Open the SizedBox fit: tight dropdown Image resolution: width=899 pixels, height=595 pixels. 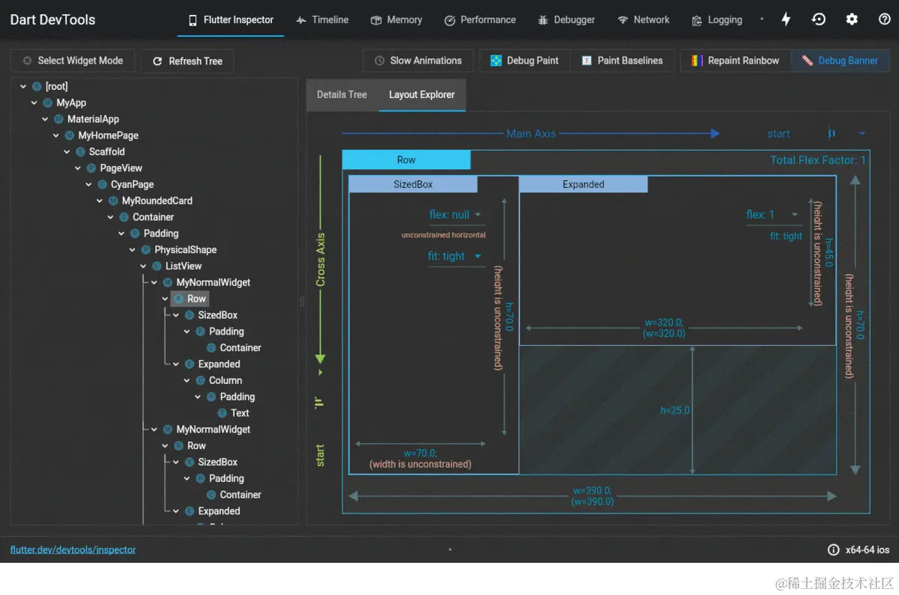coord(455,257)
